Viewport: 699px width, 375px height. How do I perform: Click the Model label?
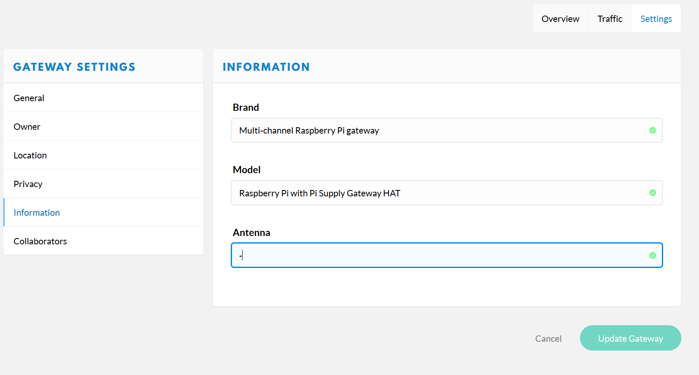coord(247,170)
